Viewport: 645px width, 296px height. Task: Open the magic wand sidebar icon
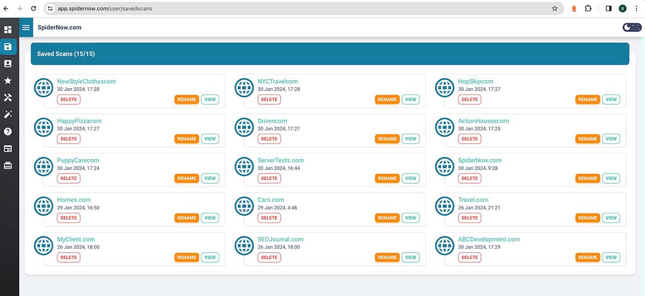click(x=8, y=114)
